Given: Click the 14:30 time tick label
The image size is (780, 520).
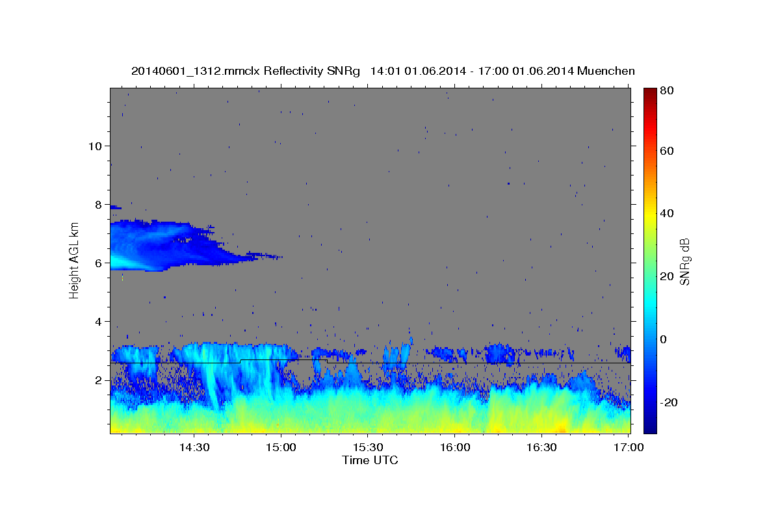Looking at the screenshot, I should pyautogui.click(x=194, y=448).
